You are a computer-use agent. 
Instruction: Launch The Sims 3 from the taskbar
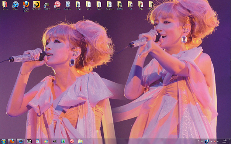click(x=63, y=141)
